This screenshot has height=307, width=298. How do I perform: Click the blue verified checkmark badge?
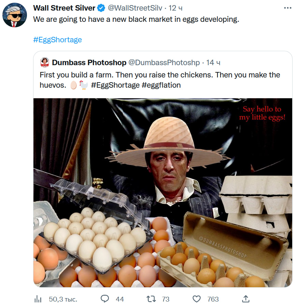click(x=101, y=8)
